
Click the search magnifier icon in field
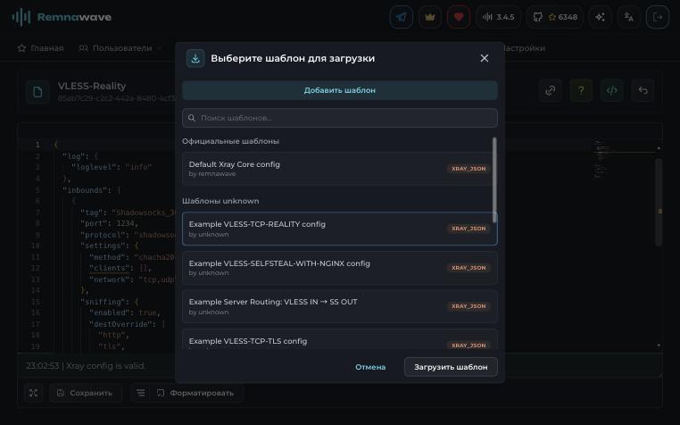[x=192, y=118]
